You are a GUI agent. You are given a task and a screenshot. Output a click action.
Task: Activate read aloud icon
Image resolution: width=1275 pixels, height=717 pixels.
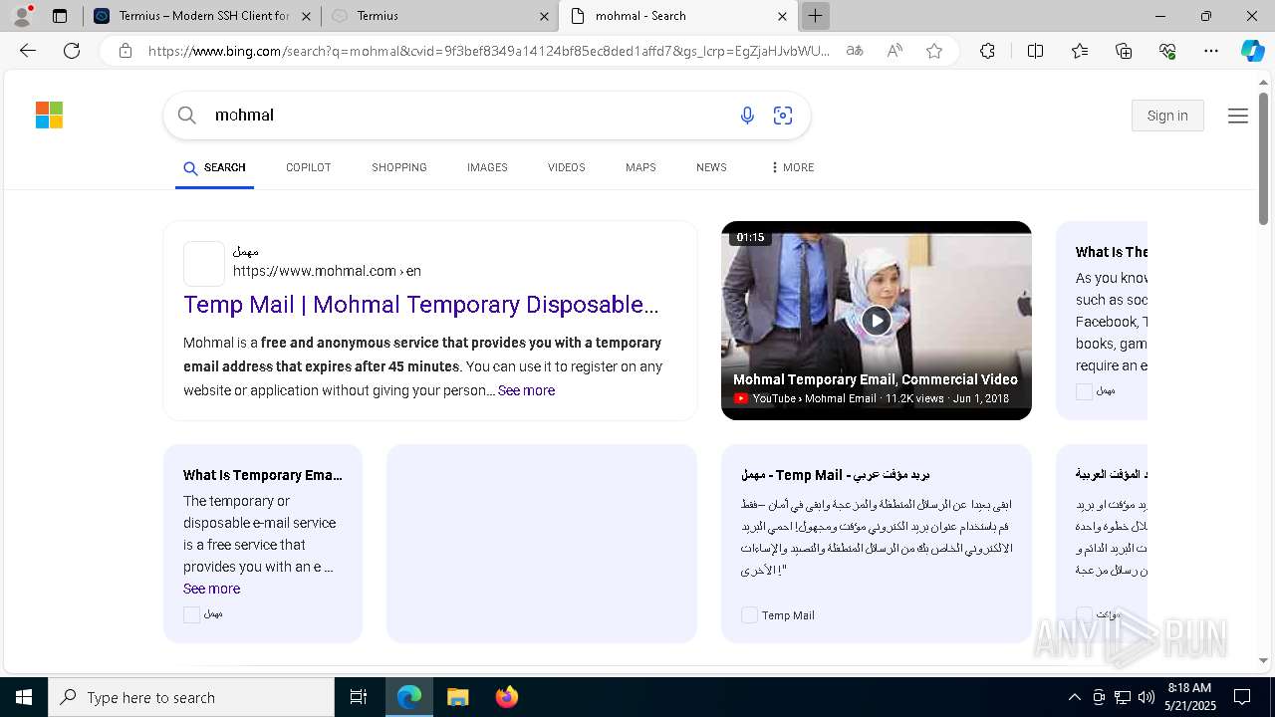(x=894, y=51)
